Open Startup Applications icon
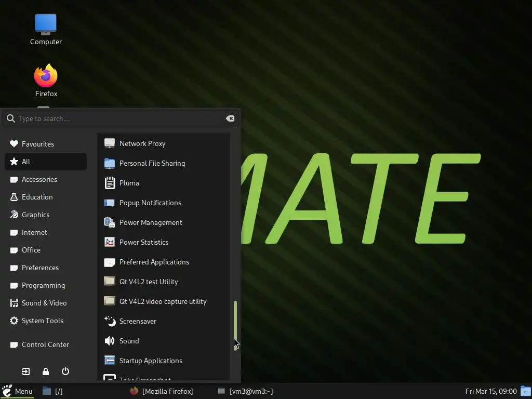Screen dimensions: 532x399 [109, 361]
